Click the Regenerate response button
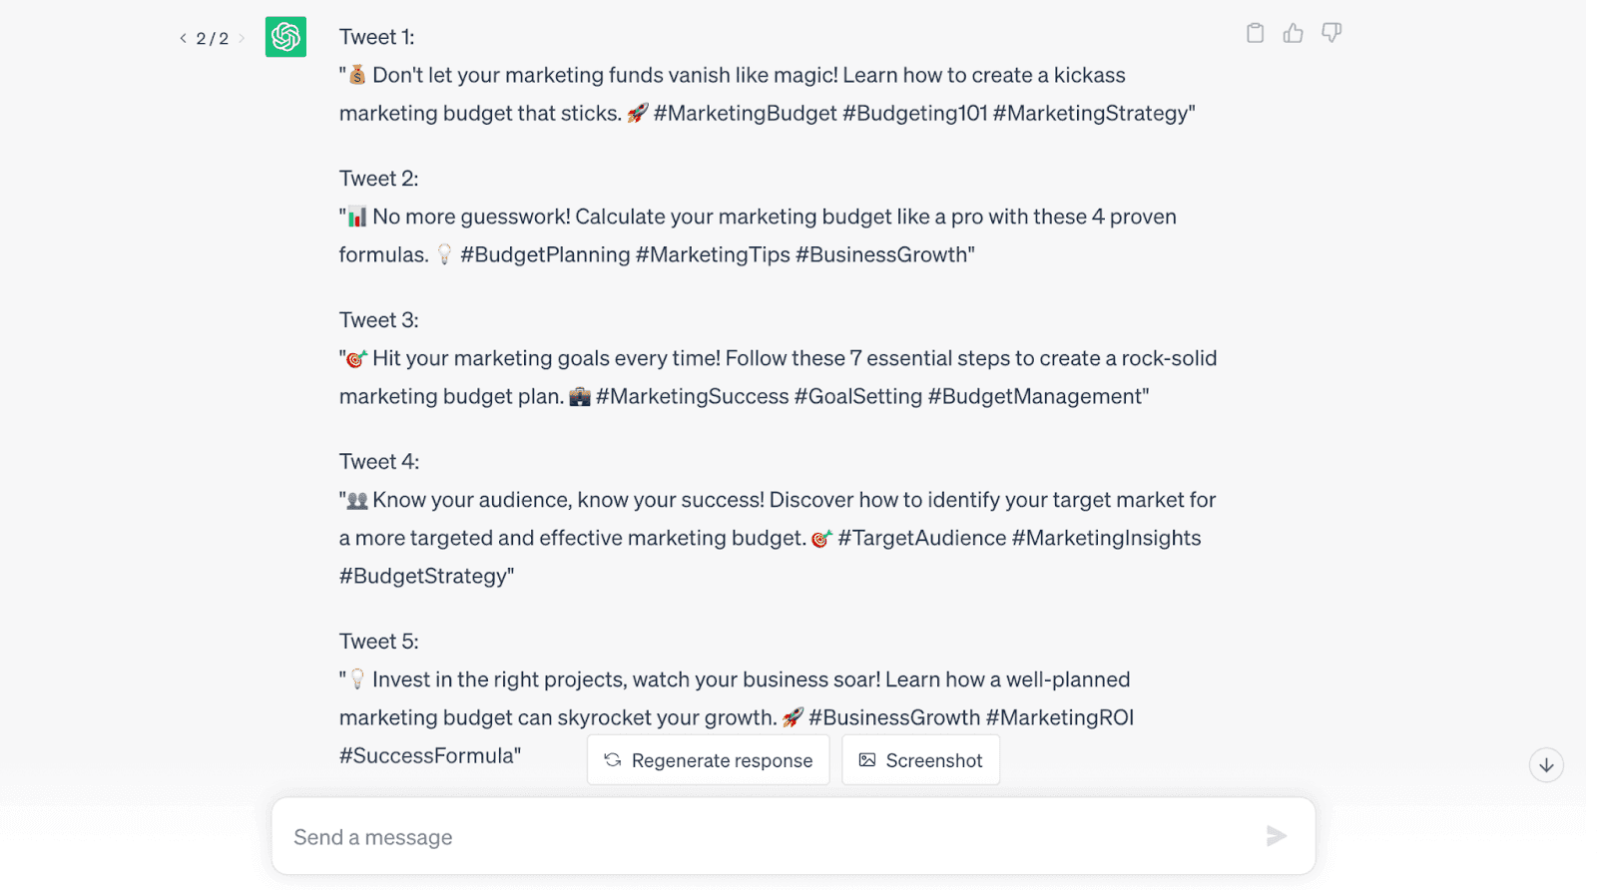The image size is (1597, 892). tap(709, 759)
